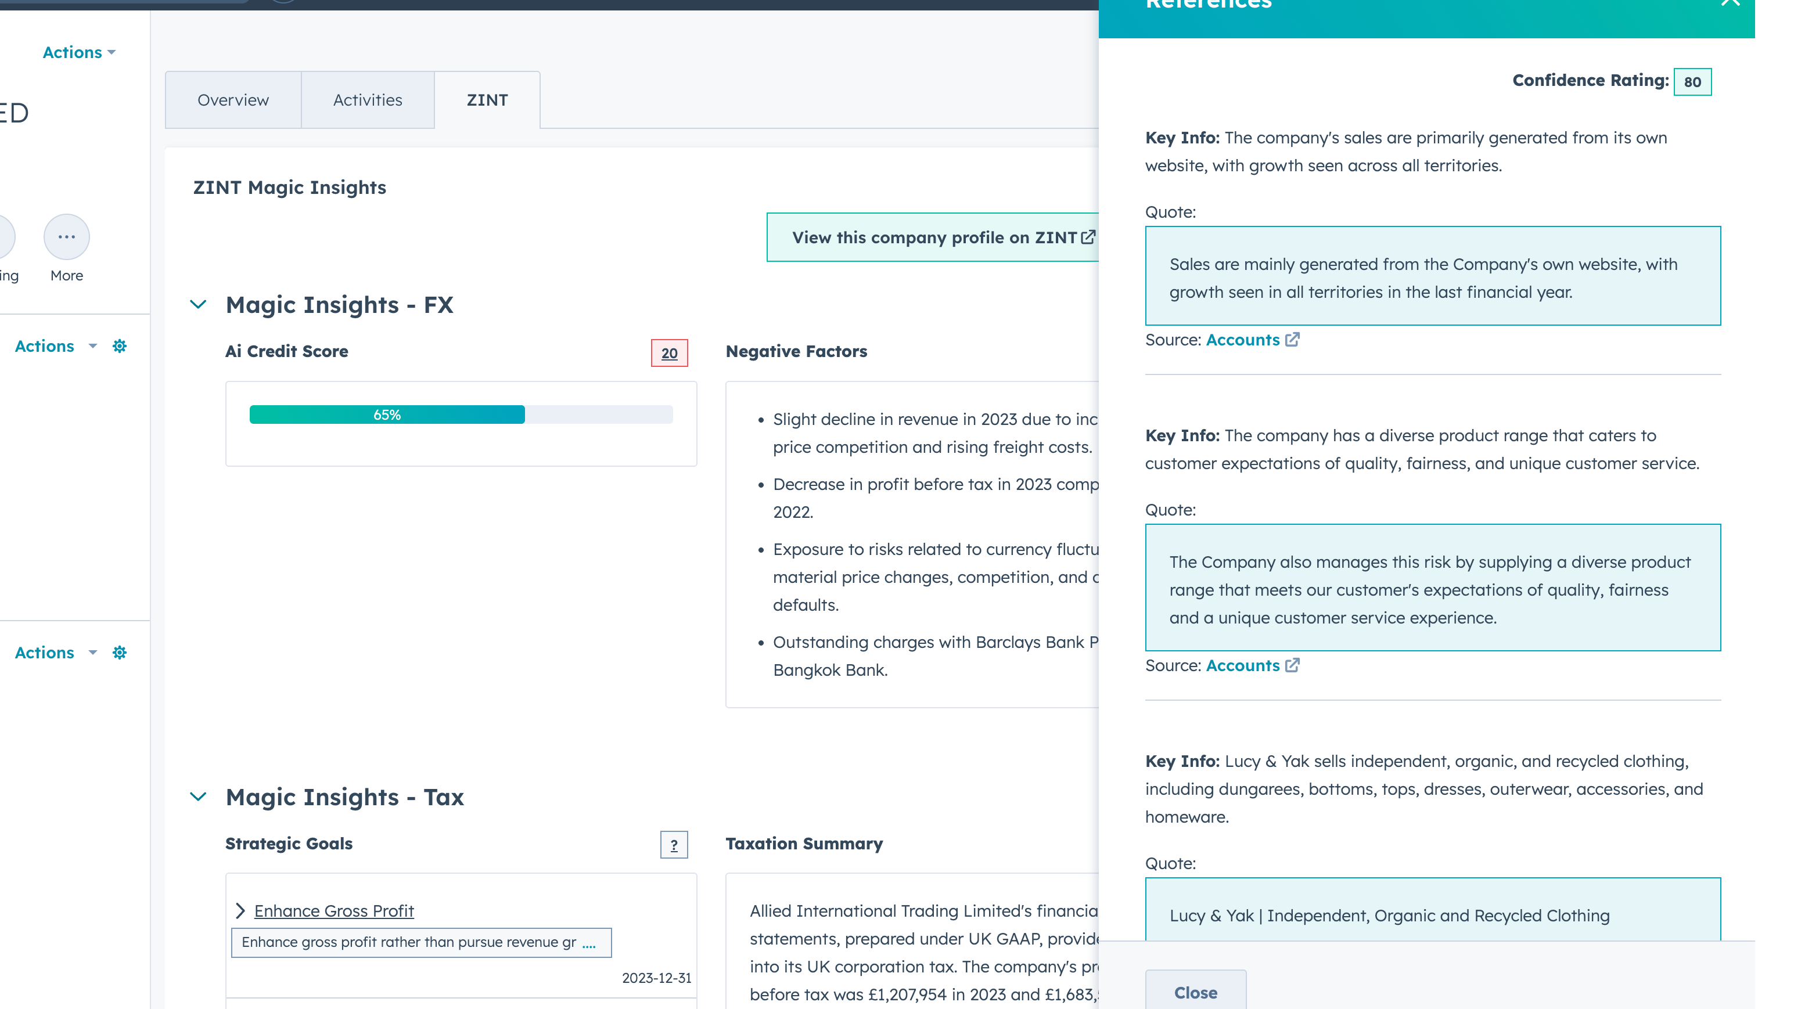Viewport: 1794px width, 1009px height.
Task: Click the More ellipsis circle icon
Action: (67, 237)
